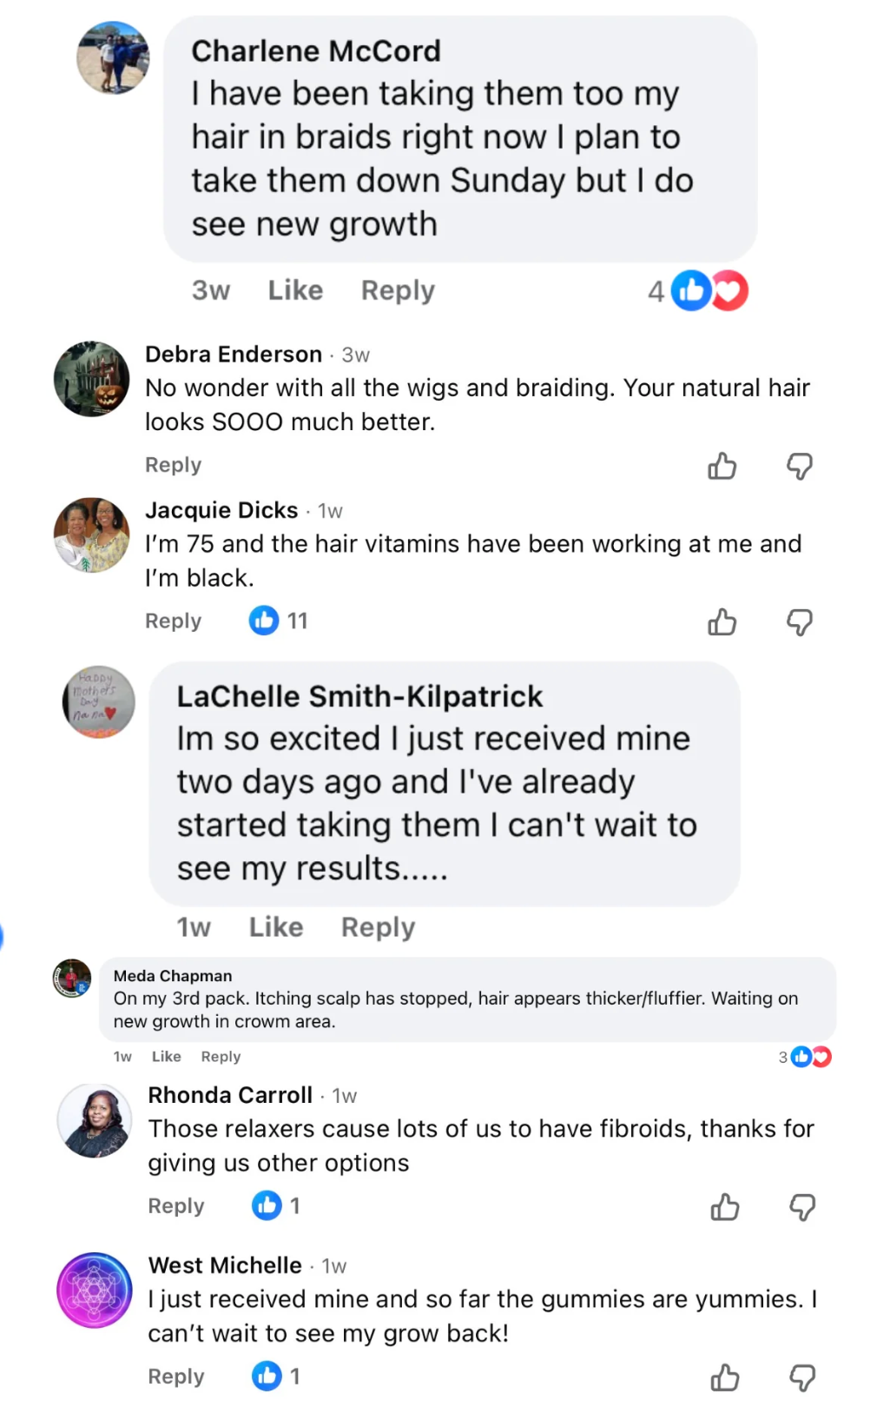This screenshot has height=1427, width=877.
Task: Like Meda Chapman's comment
Action: point(166,1057)
